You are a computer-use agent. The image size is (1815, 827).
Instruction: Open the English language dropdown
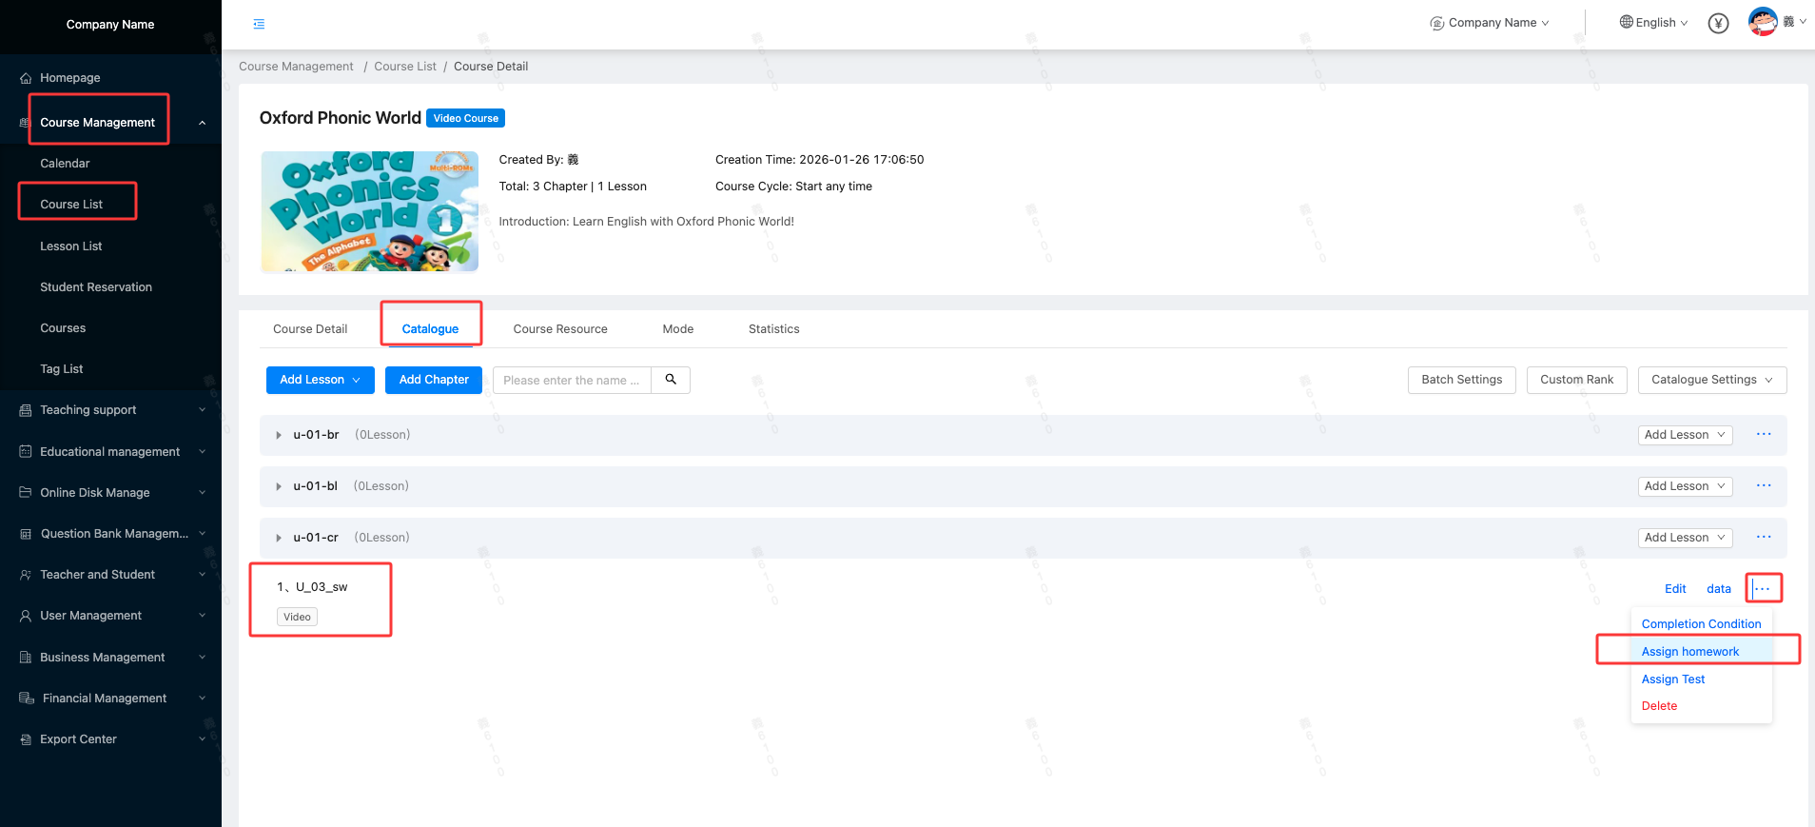point(1653,23)
